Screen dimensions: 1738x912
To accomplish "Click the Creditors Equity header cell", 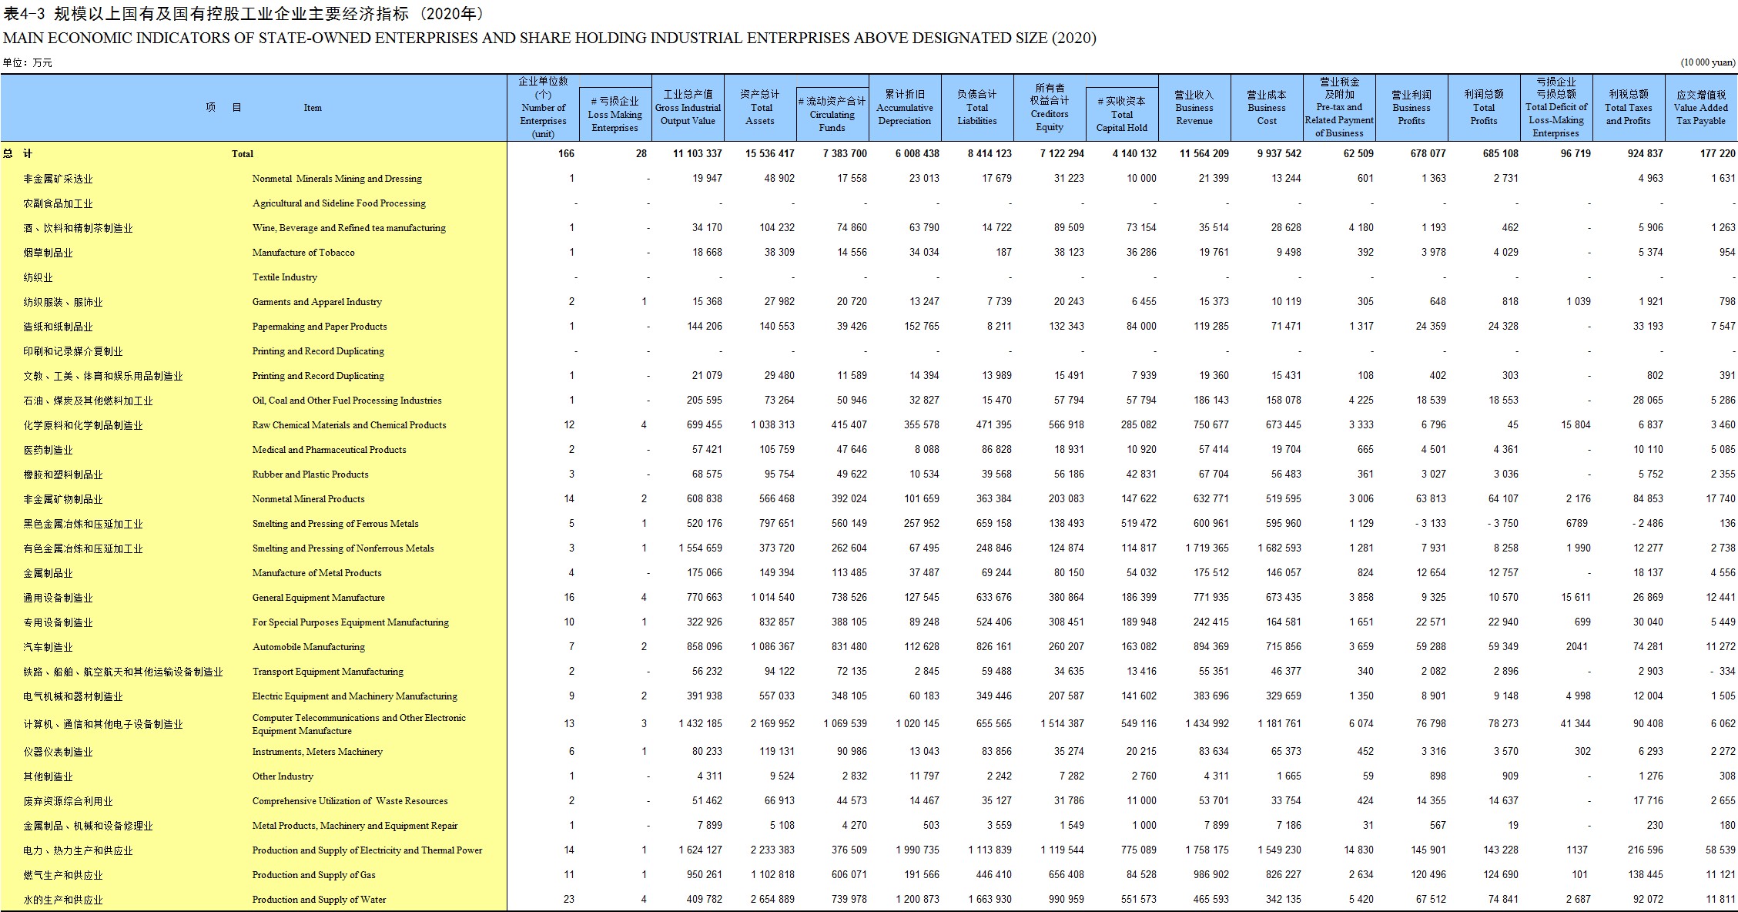I will (1050, 108).
